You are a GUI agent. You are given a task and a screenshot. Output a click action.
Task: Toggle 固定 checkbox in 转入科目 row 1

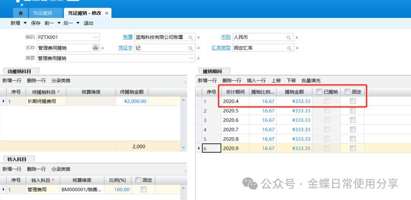pyautogui.click(x=138, y=189)
